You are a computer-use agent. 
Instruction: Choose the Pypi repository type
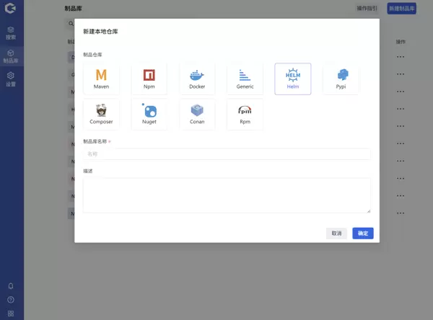tap(341, 79)
